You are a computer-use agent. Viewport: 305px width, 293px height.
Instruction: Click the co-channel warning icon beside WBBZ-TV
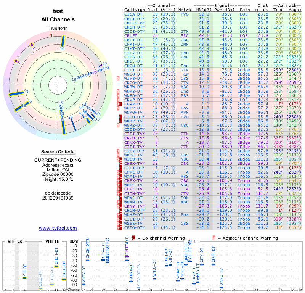121,121
